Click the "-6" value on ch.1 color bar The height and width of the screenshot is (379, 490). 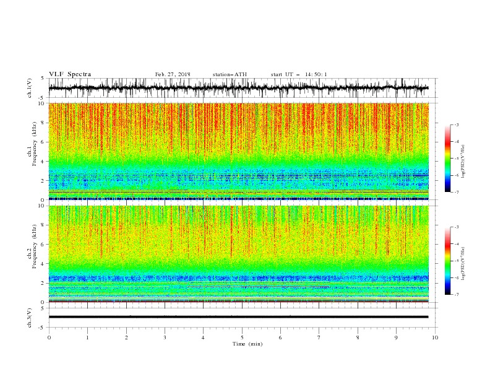click(x=456, y=175)
